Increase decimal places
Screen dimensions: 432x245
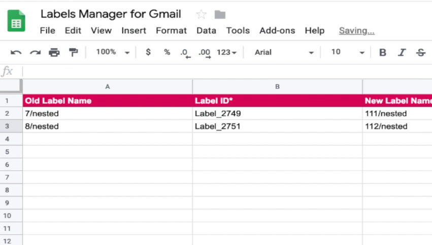pyautogui.click(x=205, y=53)
